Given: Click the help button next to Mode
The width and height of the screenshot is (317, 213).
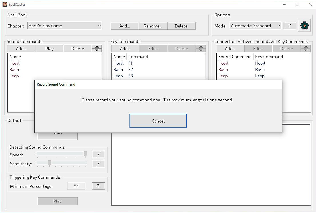Looking at the screenshot, I should coord(290,26).
